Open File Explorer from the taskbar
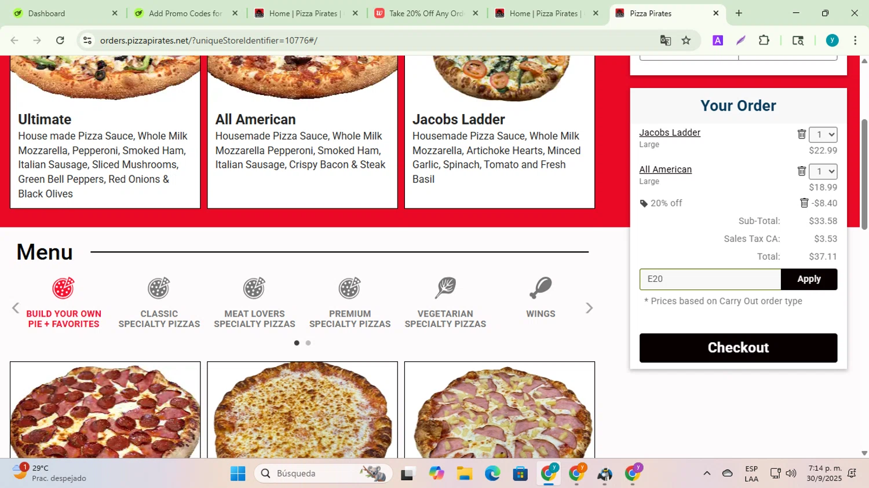 click(x=464, y=474)
